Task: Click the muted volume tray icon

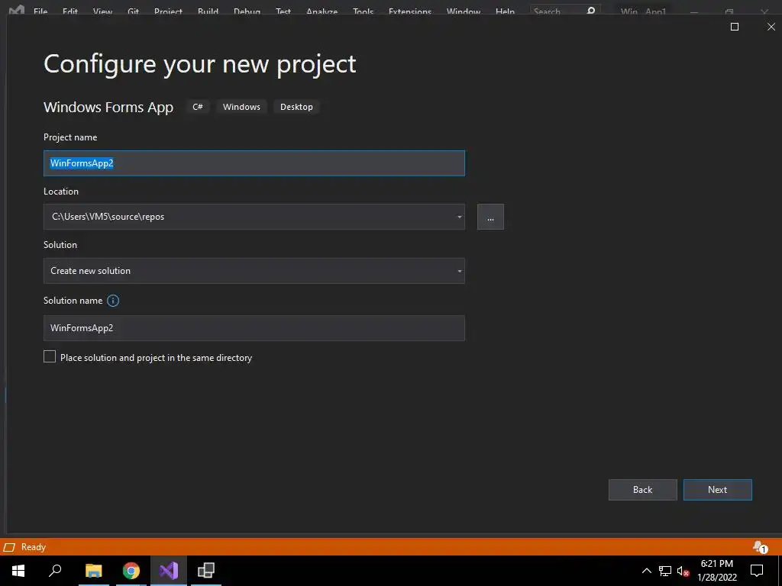Action: [x=683, y=571]
